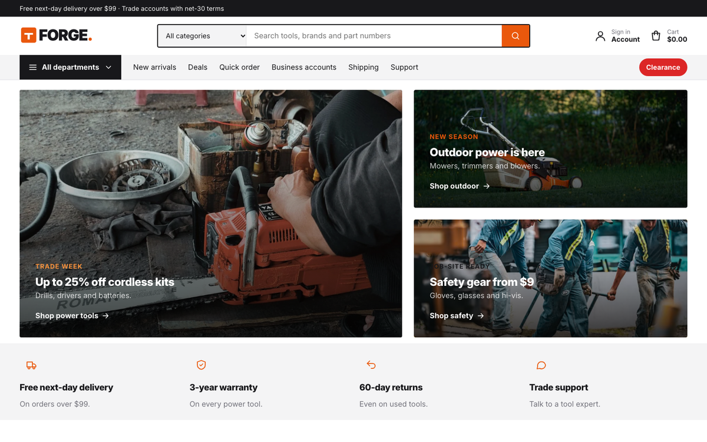Click 'On every power tool.' text
707x442 pixels.
(226, 404)
